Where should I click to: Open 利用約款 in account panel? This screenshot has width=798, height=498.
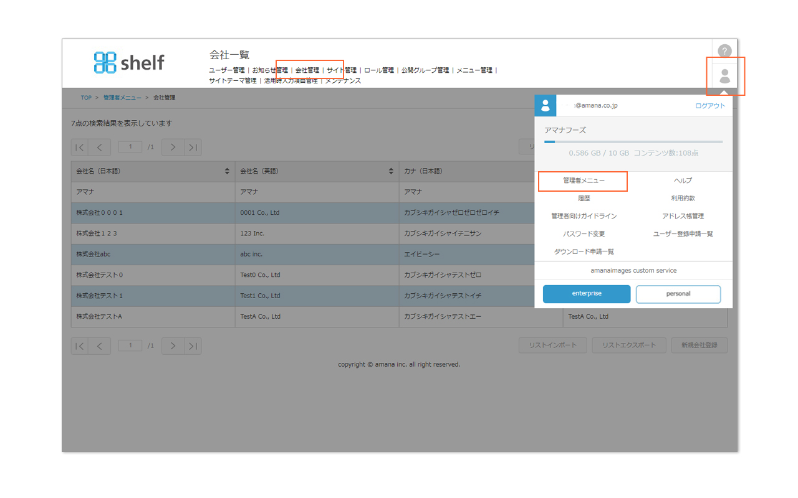coord(683,199)
